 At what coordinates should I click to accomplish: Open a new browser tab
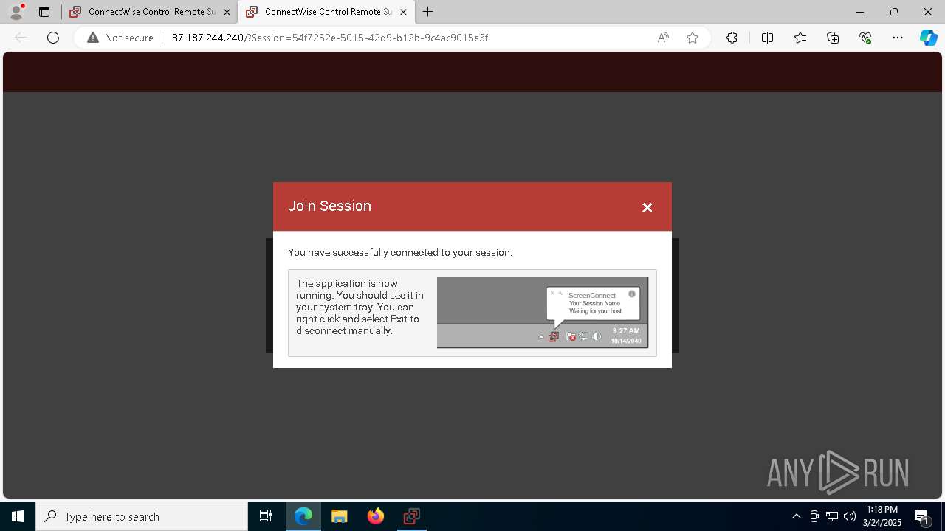[428, 12]
